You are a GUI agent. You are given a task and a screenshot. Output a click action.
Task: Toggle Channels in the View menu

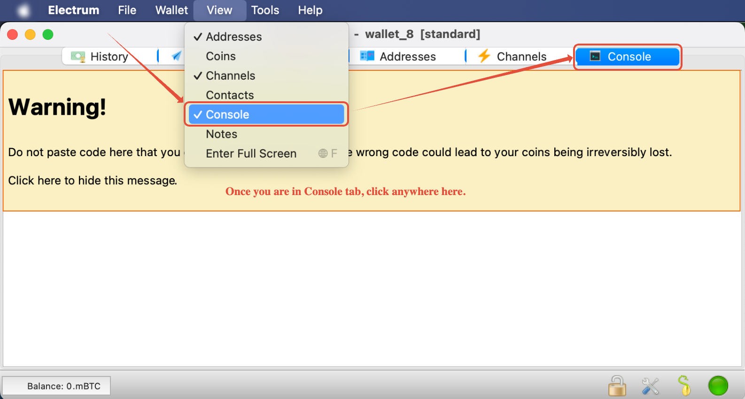point(266,75)
